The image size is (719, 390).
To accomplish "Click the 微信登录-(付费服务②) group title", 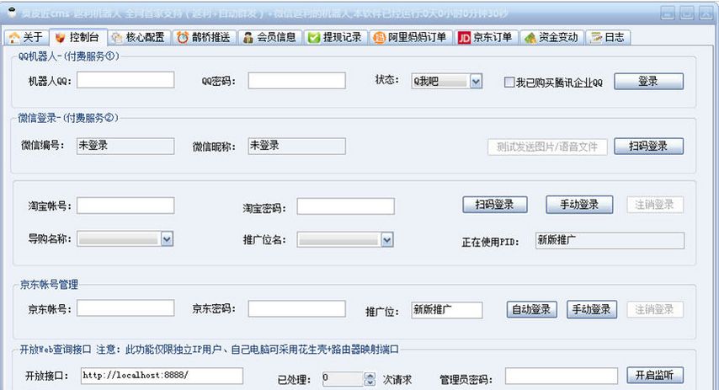I will [68, 119].
